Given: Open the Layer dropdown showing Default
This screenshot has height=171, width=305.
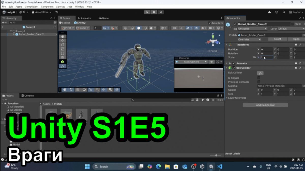Looking at the screenshot, I should [291, 29].
